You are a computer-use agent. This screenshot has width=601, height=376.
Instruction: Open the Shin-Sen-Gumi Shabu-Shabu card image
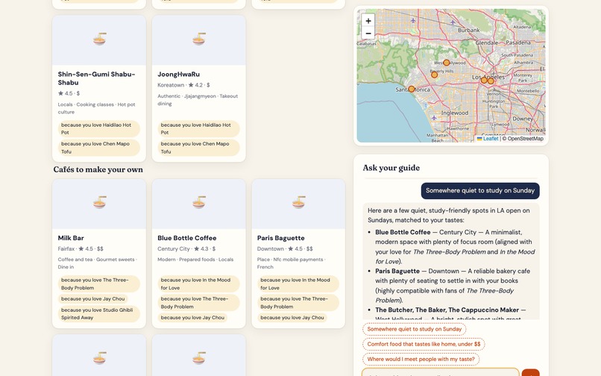(x=99, y=40)
